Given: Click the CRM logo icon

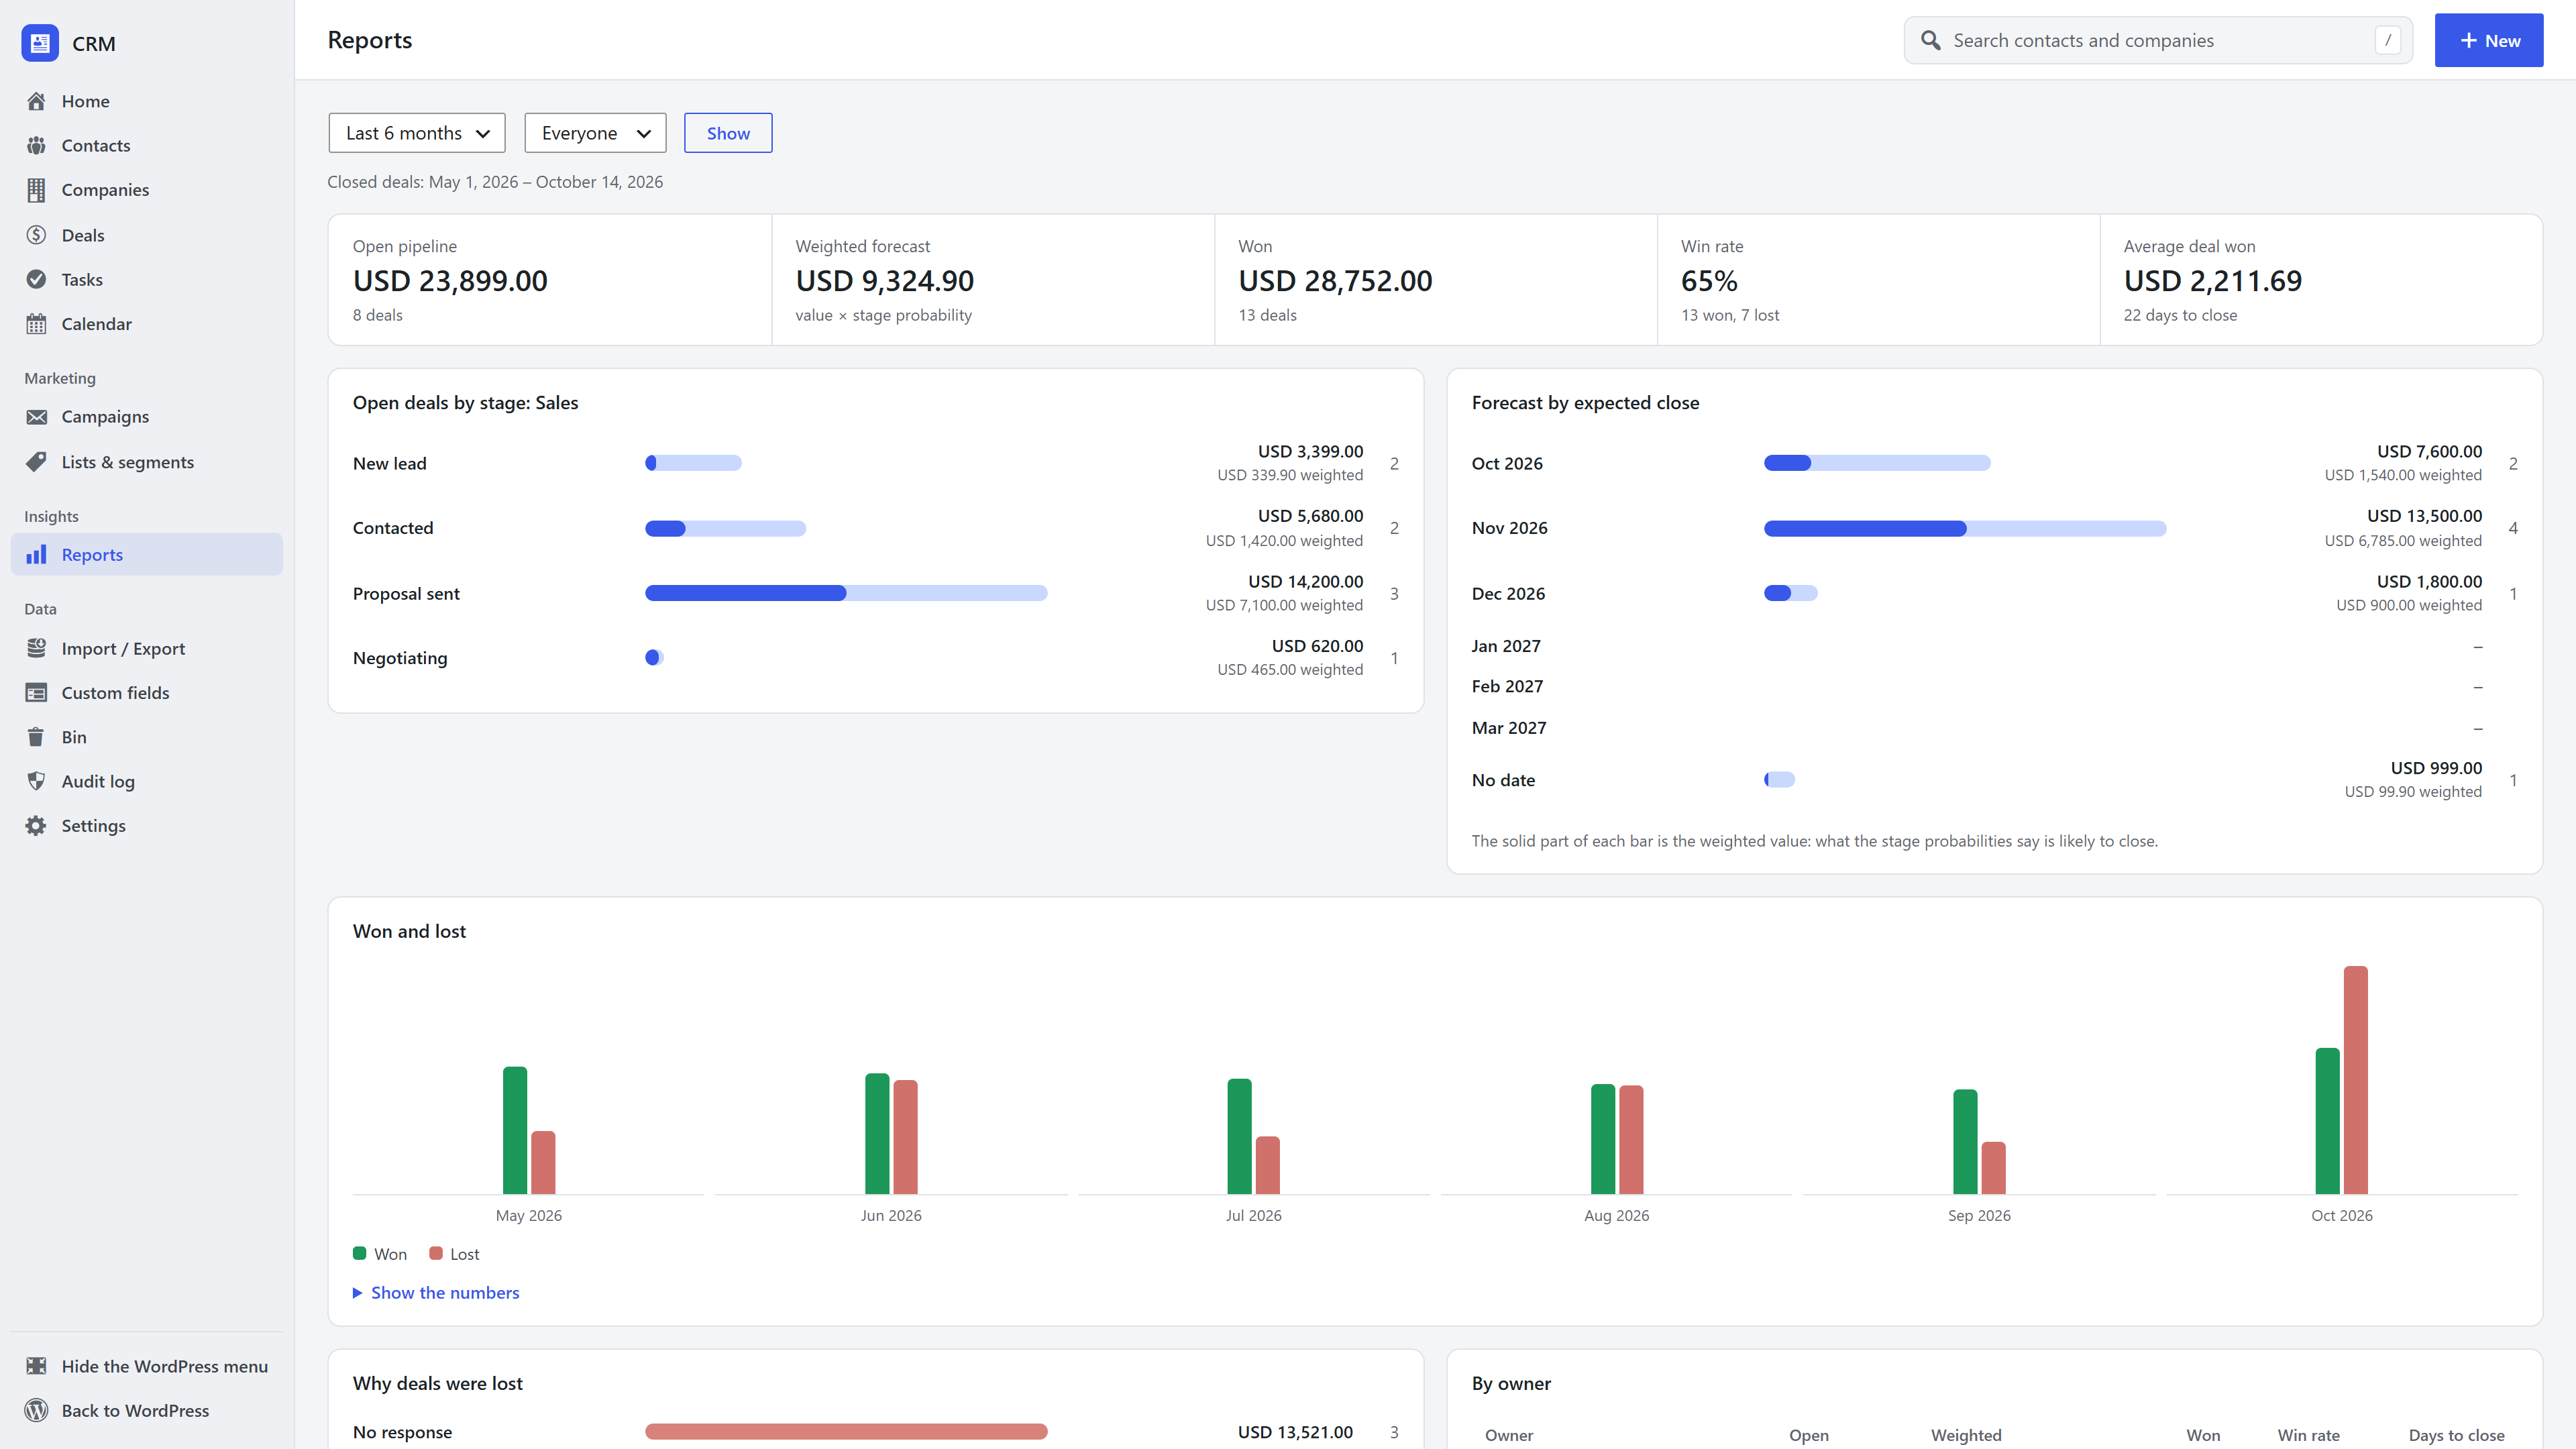Looking at the screenshot, I should point(40,43).
